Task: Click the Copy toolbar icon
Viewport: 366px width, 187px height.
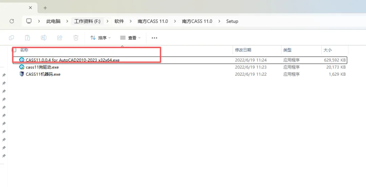Action: 11,38
